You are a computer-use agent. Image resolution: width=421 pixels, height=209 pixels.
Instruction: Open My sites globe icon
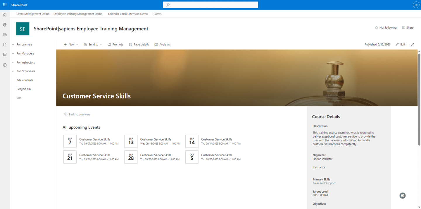click(5, 25)
